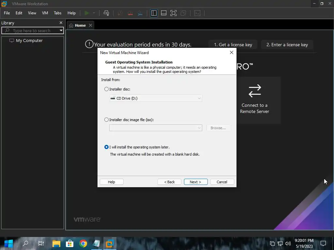Click the system tray display icon
This screenshot has width=334, height=250.
[272, 243]
